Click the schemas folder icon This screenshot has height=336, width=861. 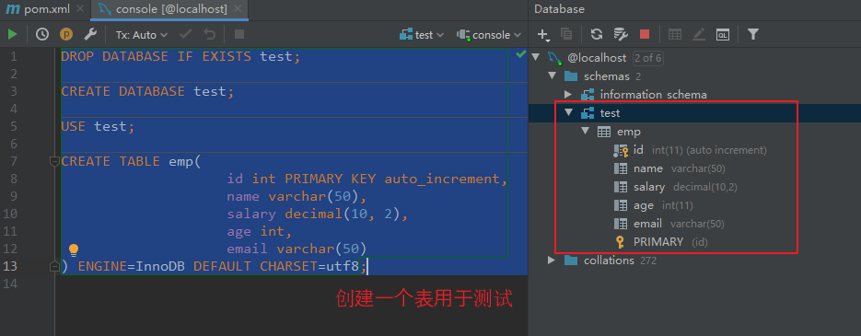pos(571,76)
